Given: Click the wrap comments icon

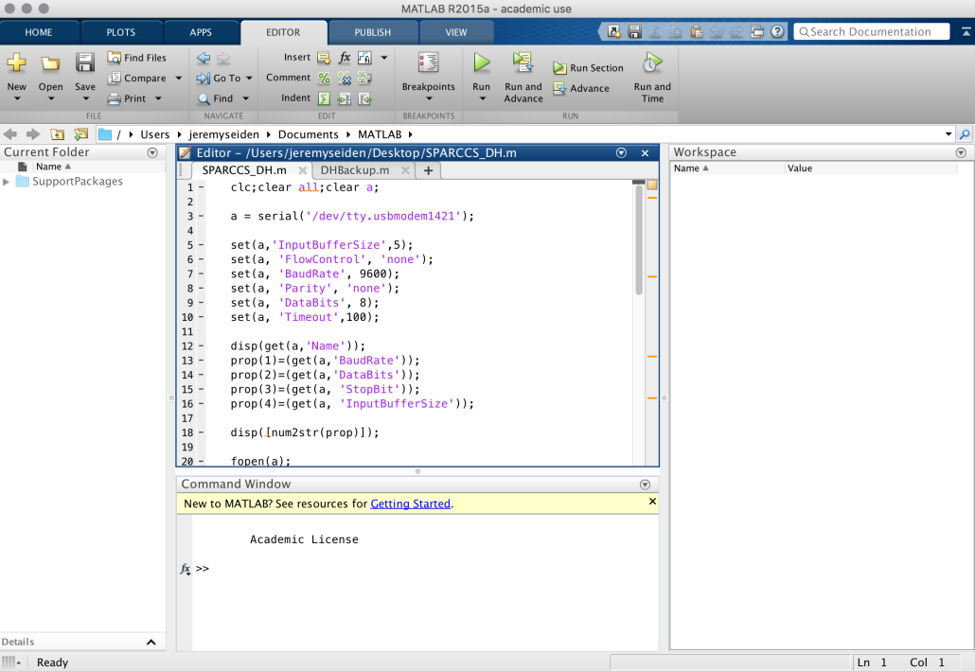Looking at the screenshot, I should coord(365,79).
